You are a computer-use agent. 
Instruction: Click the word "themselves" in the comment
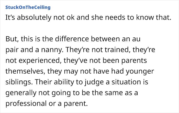pyautogui.click(x=25, y=71)
